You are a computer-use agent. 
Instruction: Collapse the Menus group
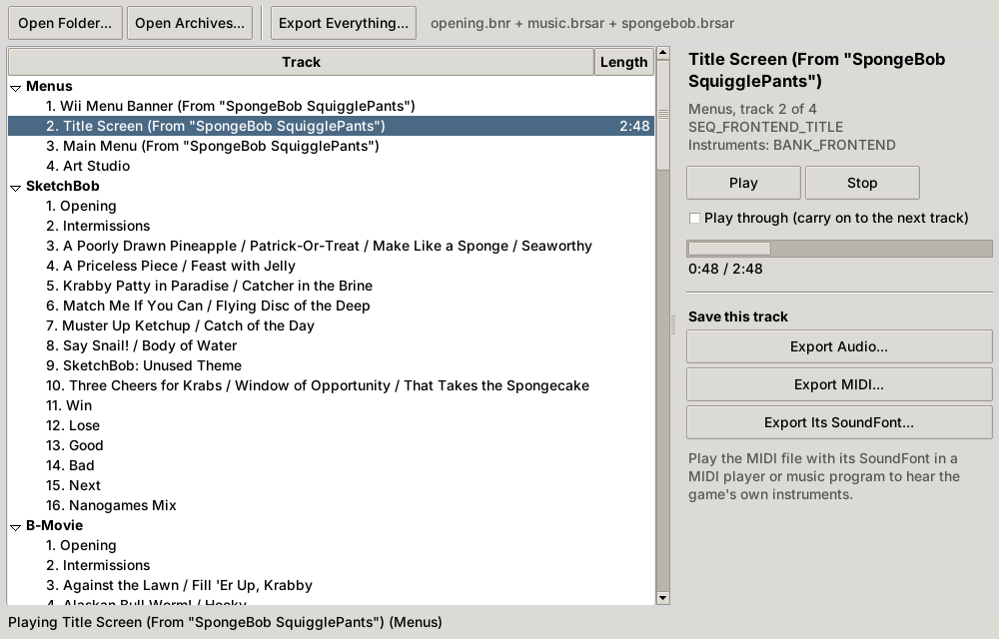tap(16, 87)
